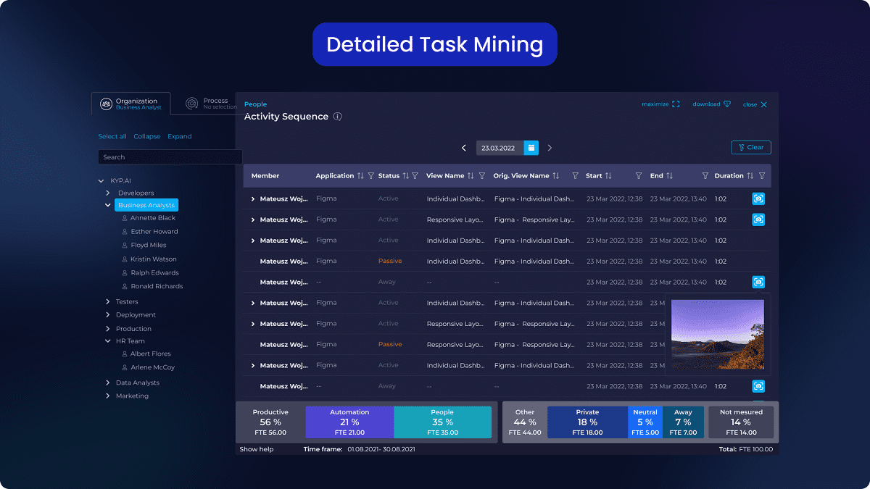Go to the previous date with the left chevron
870x489 pixels.
[464, 147]
